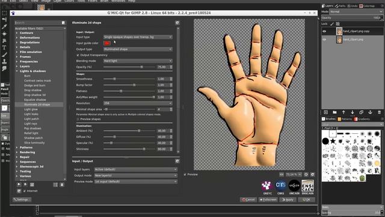Screen dimensions: 385x217
Task: Select the Text tool in GIMP toolbox
Action: tap(4, 48)
